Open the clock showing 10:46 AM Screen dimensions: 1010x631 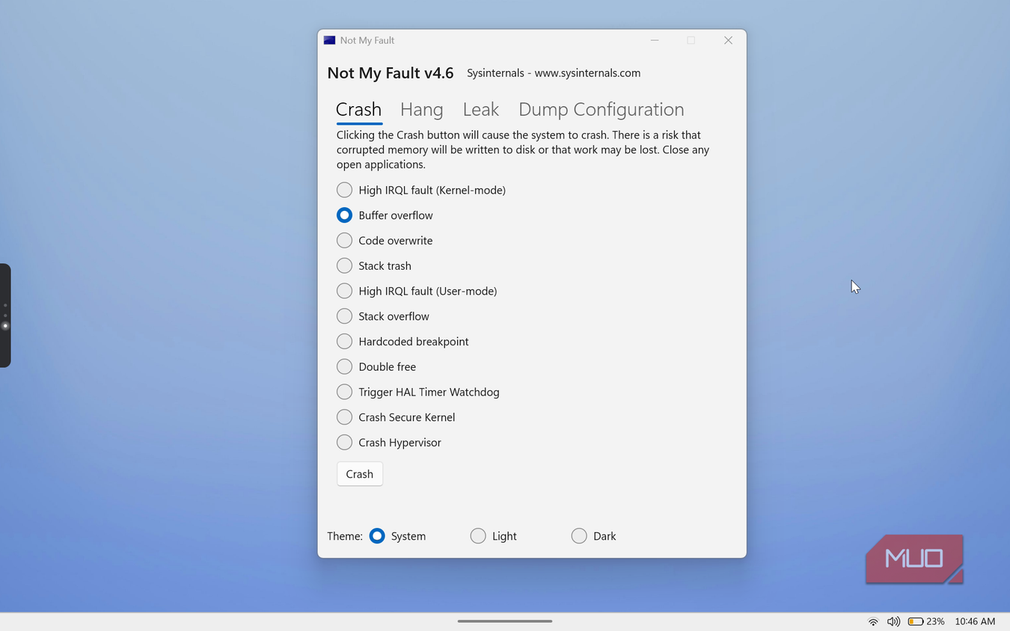click(975, 621)
